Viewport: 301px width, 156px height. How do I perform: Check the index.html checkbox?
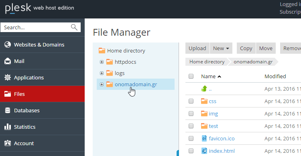[191, 151]
